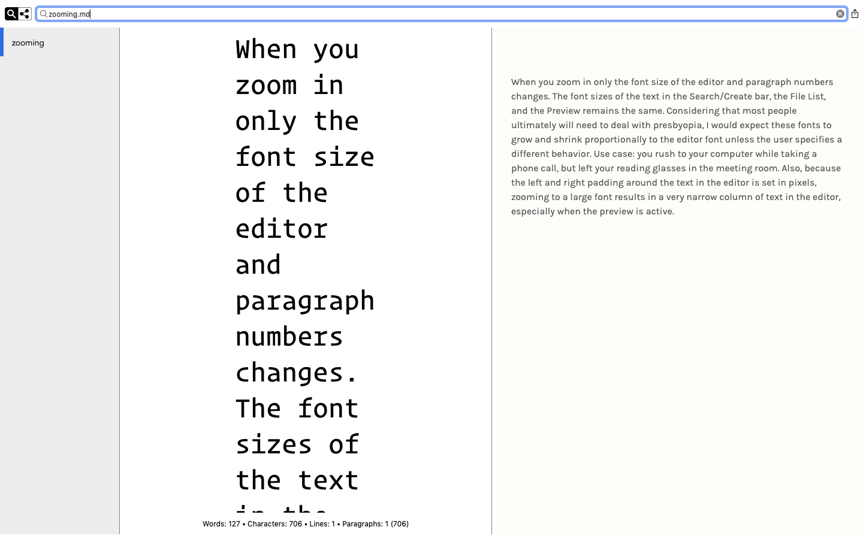Click the word "paragraph" in the editor
This screenshot has height=539, width=863.
click(x=304, y=301)
